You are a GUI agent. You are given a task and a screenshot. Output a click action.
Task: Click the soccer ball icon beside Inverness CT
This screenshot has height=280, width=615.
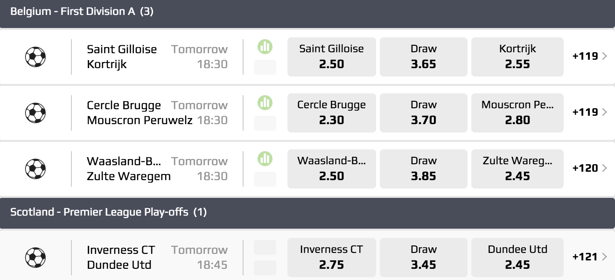click(35, 258)
